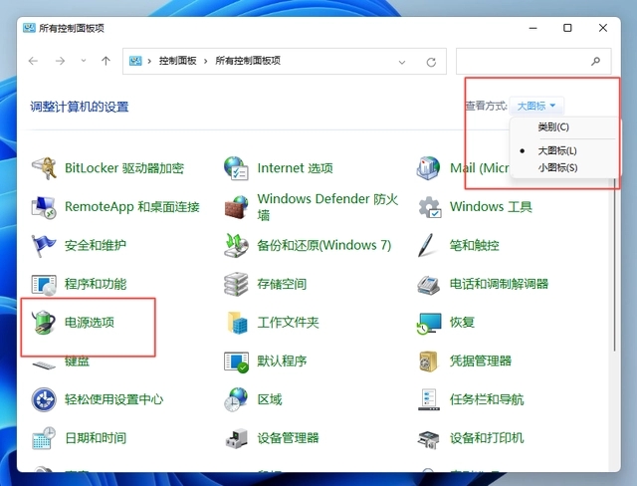Viewport: 637px width, 486px height.
Task: Open the 日期和时间 link text
Action: point(96,438)
